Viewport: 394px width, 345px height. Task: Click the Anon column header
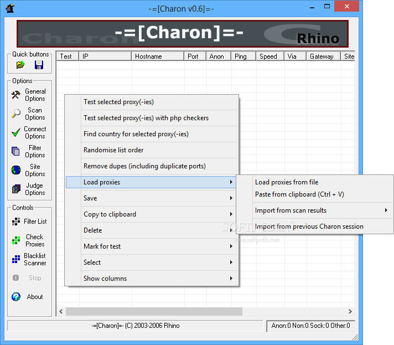(219, 56)
